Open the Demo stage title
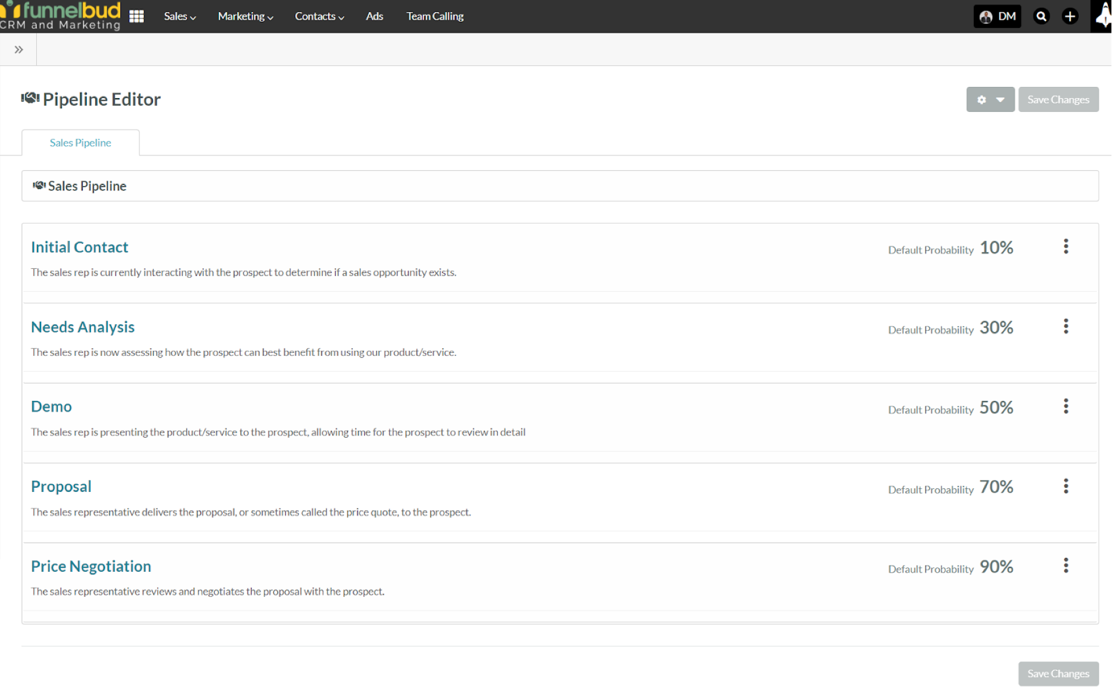 (x=51, y=406)
